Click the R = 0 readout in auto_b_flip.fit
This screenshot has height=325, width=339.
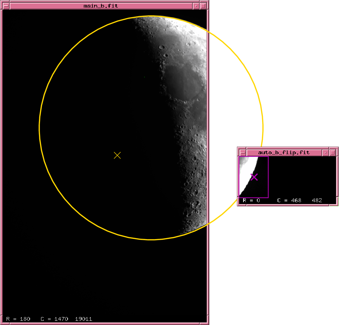click(x=251, y=200)
